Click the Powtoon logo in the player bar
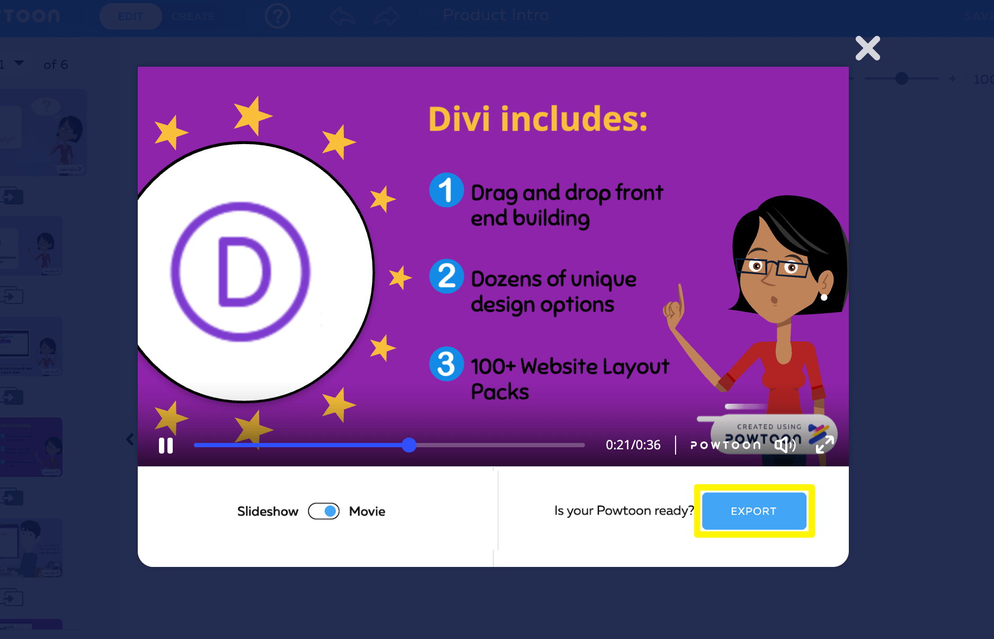This screenshot has height=639, width=994. 725,445
